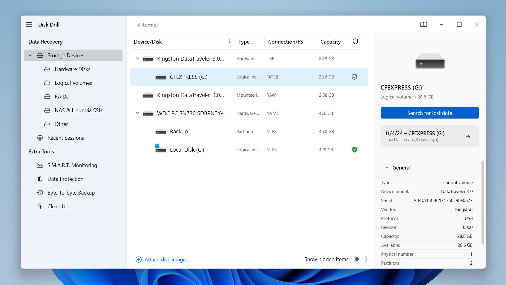The height and width of the screenshot is (285, 506).
Task: Collapse the Storage Devices tree section
Action: pyautogui.click(x=30, y=55)
